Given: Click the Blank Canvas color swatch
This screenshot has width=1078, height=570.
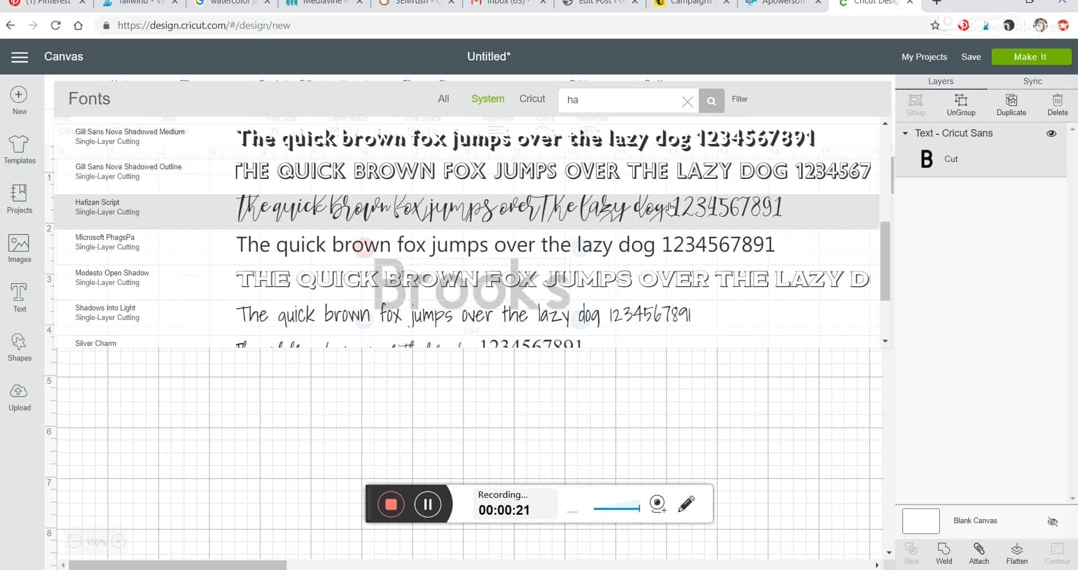Looking at the screenshot, I should click(921, 521).
